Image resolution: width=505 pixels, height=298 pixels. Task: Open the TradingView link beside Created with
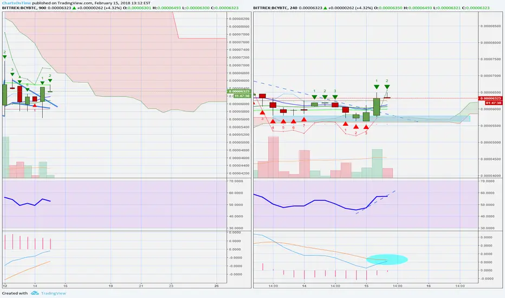pos(54,293)
